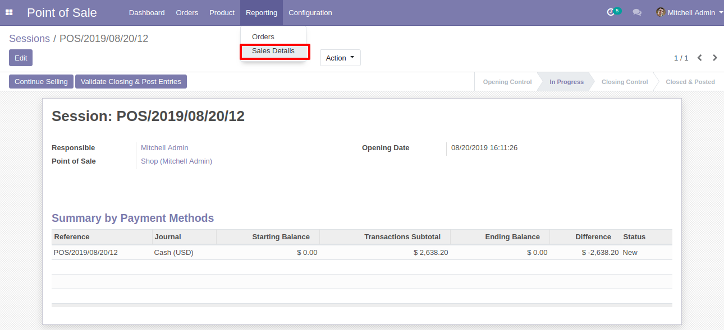Open the Configuration menu

pos(310,12)
